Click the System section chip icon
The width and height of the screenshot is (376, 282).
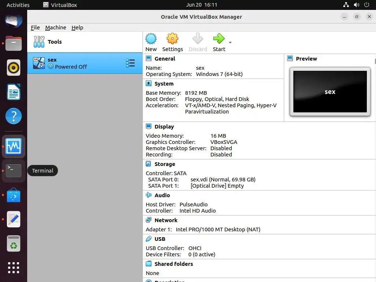[148, 83]
